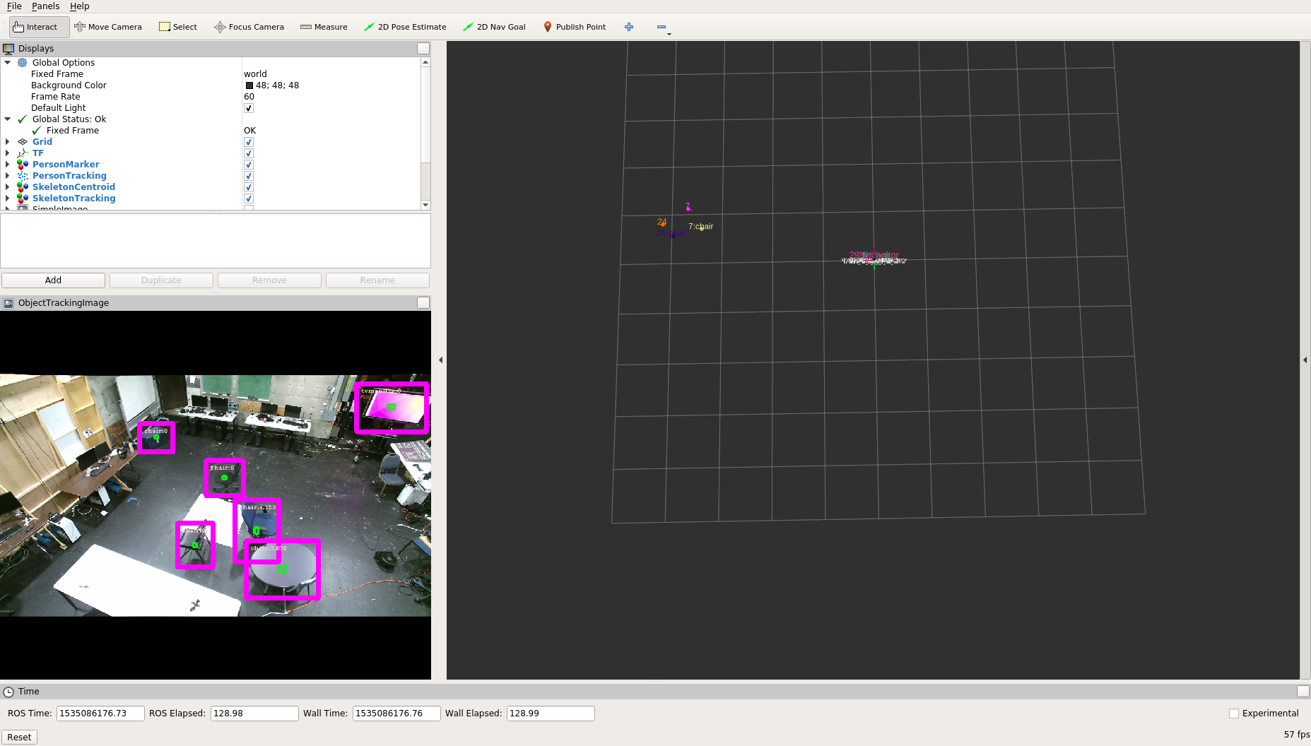Open the File menu
This screenshot has height=746, width=1311.
coord(14,6)
